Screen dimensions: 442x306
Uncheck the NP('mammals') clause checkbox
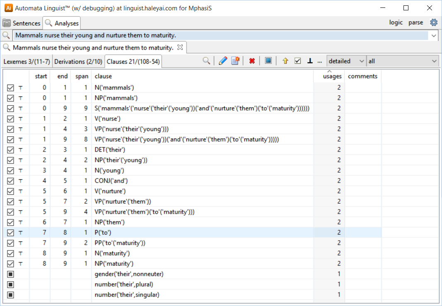[10, 98]
